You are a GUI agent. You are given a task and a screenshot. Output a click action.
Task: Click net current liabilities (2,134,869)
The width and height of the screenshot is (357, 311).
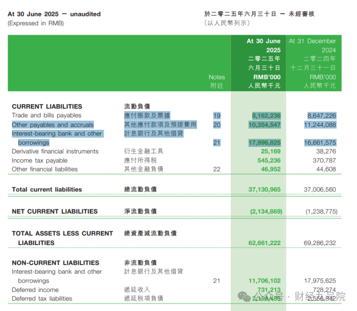[x=266, y=212]
